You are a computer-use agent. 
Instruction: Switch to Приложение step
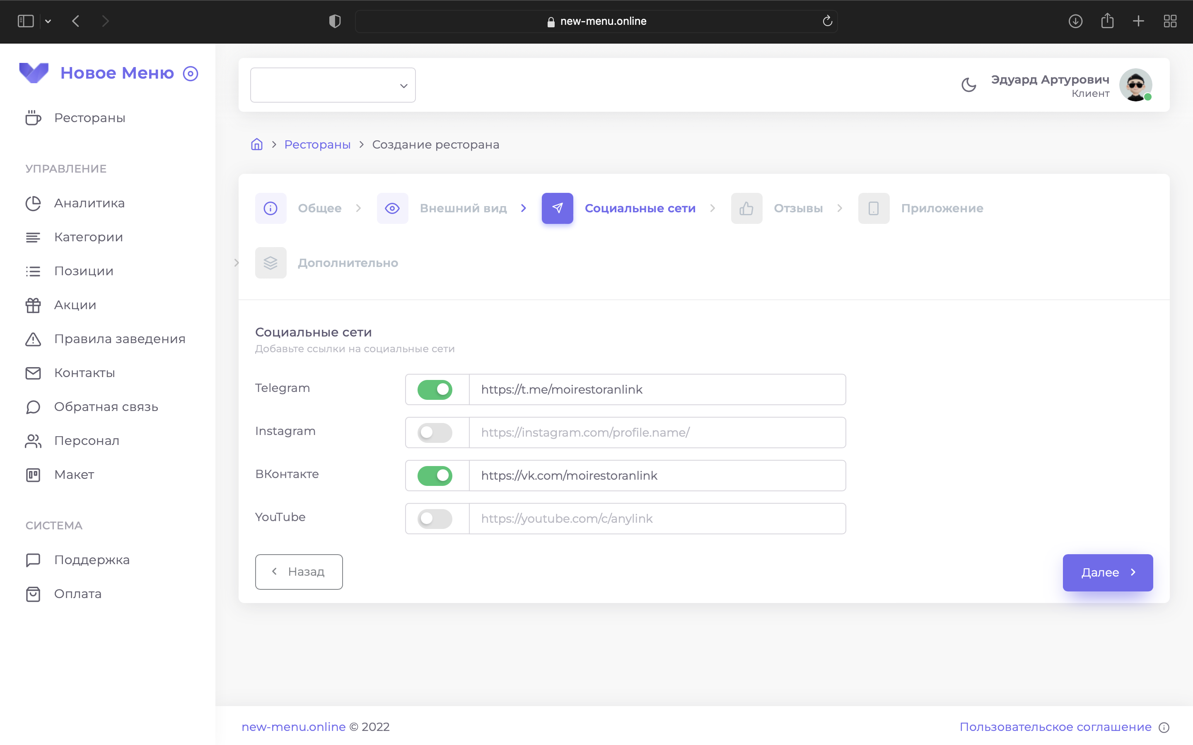942,209
